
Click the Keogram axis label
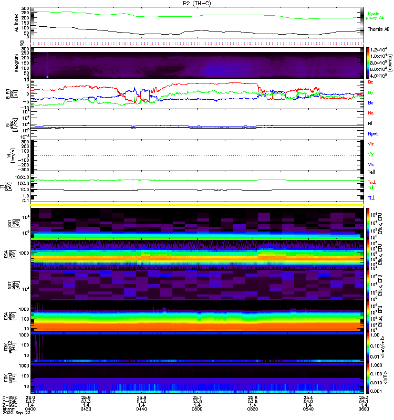tap(17, 63)
